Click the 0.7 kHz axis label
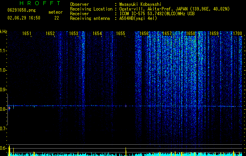Viewport: 246px width, 156px height. (x=3, y=129)
